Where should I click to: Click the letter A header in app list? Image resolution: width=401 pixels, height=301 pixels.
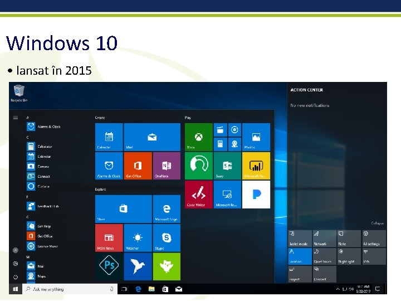coord(28,118)
